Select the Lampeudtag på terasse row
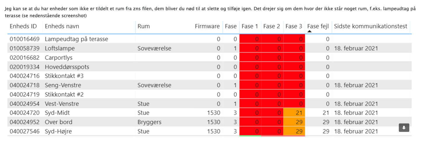Viewport: 421px width, 145px height. click(76, 39)
